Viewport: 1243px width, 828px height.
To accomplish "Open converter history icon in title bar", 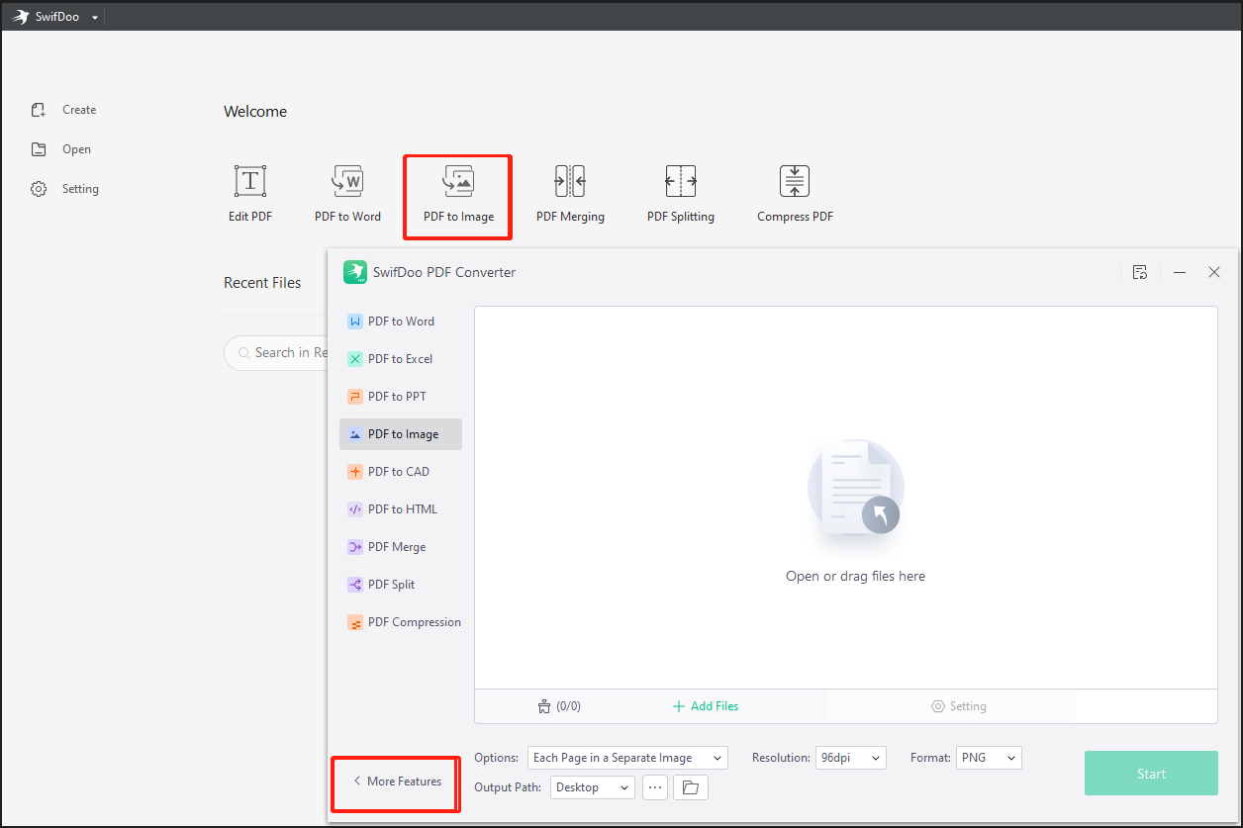I will tap(1140, 272).
